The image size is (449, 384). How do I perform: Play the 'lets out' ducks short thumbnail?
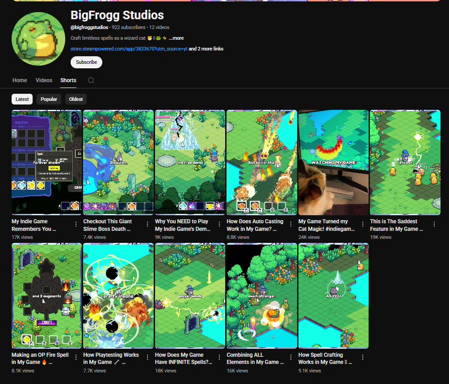point(405,162)
